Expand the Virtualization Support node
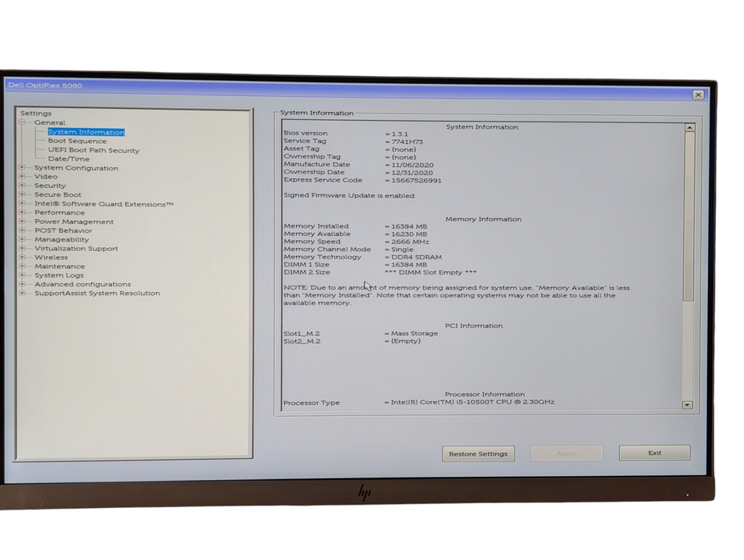The height and width of the screenshot is (560, 744). 22,248
